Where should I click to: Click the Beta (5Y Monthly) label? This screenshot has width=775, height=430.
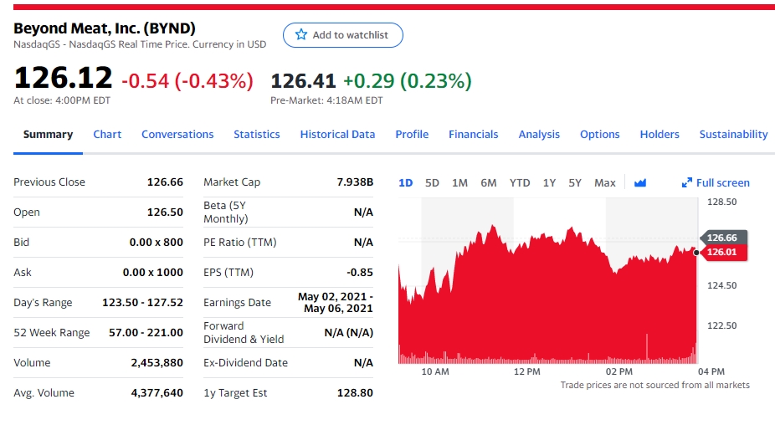(x=226, y=212)
